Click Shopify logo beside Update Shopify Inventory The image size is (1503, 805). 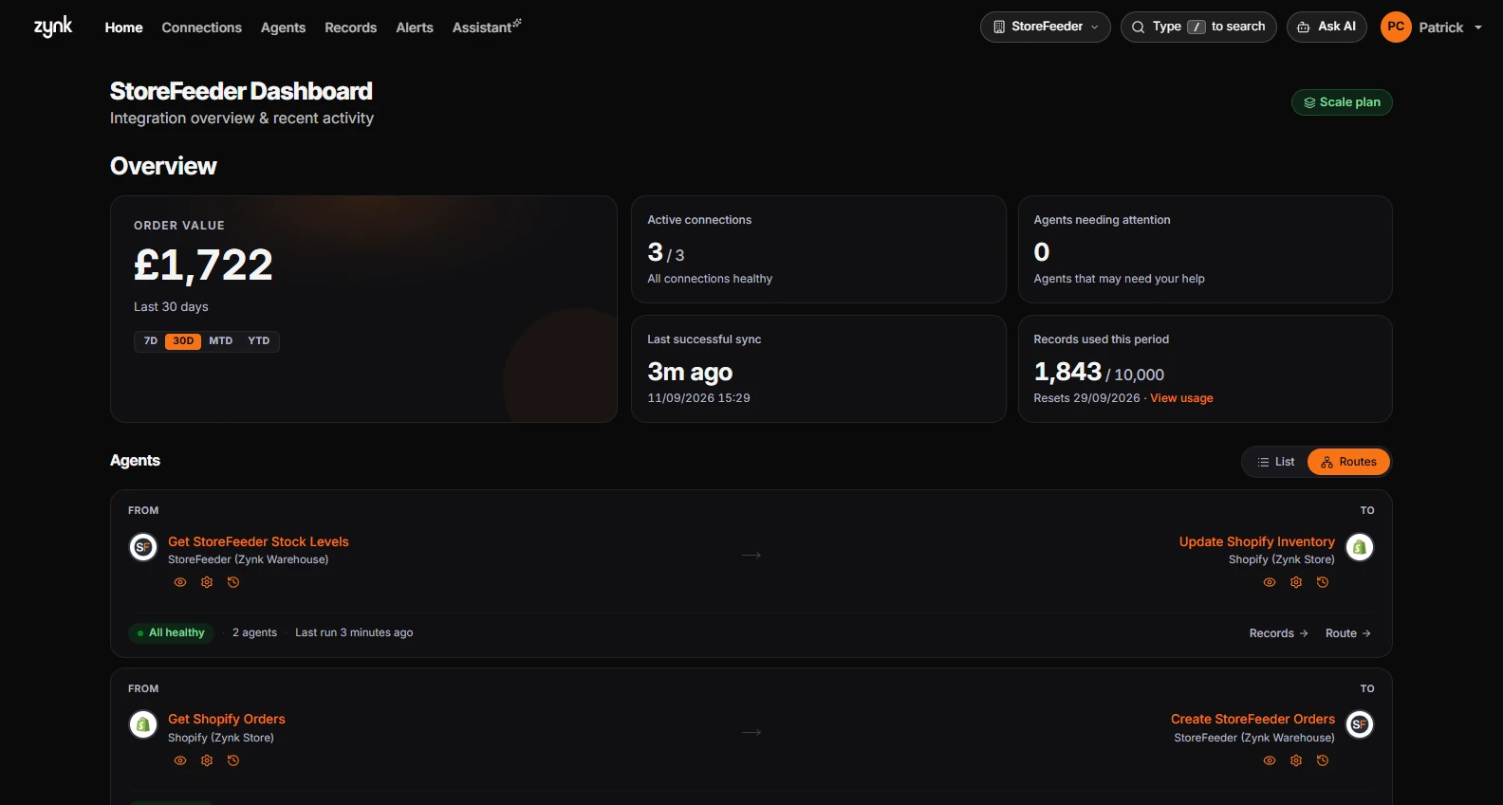(1360, 547)
